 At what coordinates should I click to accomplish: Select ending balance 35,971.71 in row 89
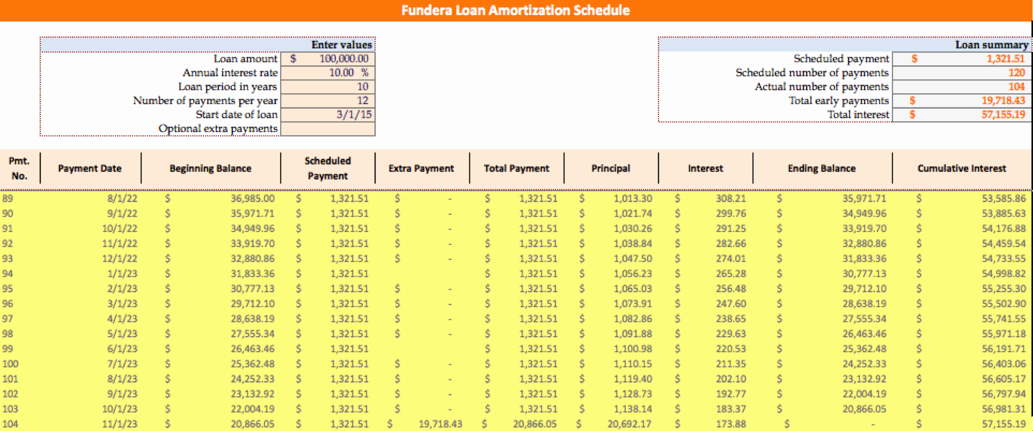(864, 198)
